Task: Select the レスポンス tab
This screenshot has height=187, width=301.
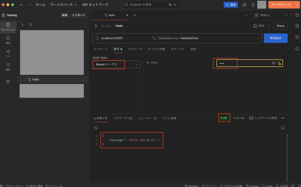Action: tap(101, 118)
